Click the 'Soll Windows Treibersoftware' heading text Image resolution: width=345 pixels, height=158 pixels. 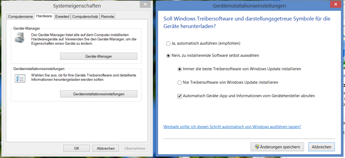(247, 23)
